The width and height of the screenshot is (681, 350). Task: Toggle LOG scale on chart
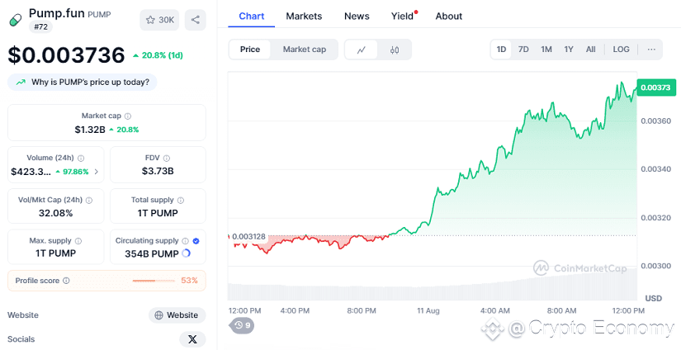coord(621,50)
